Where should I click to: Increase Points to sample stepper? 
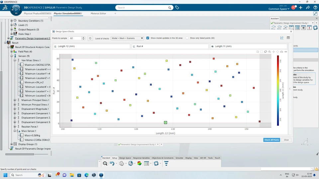(x=83, y=37)
